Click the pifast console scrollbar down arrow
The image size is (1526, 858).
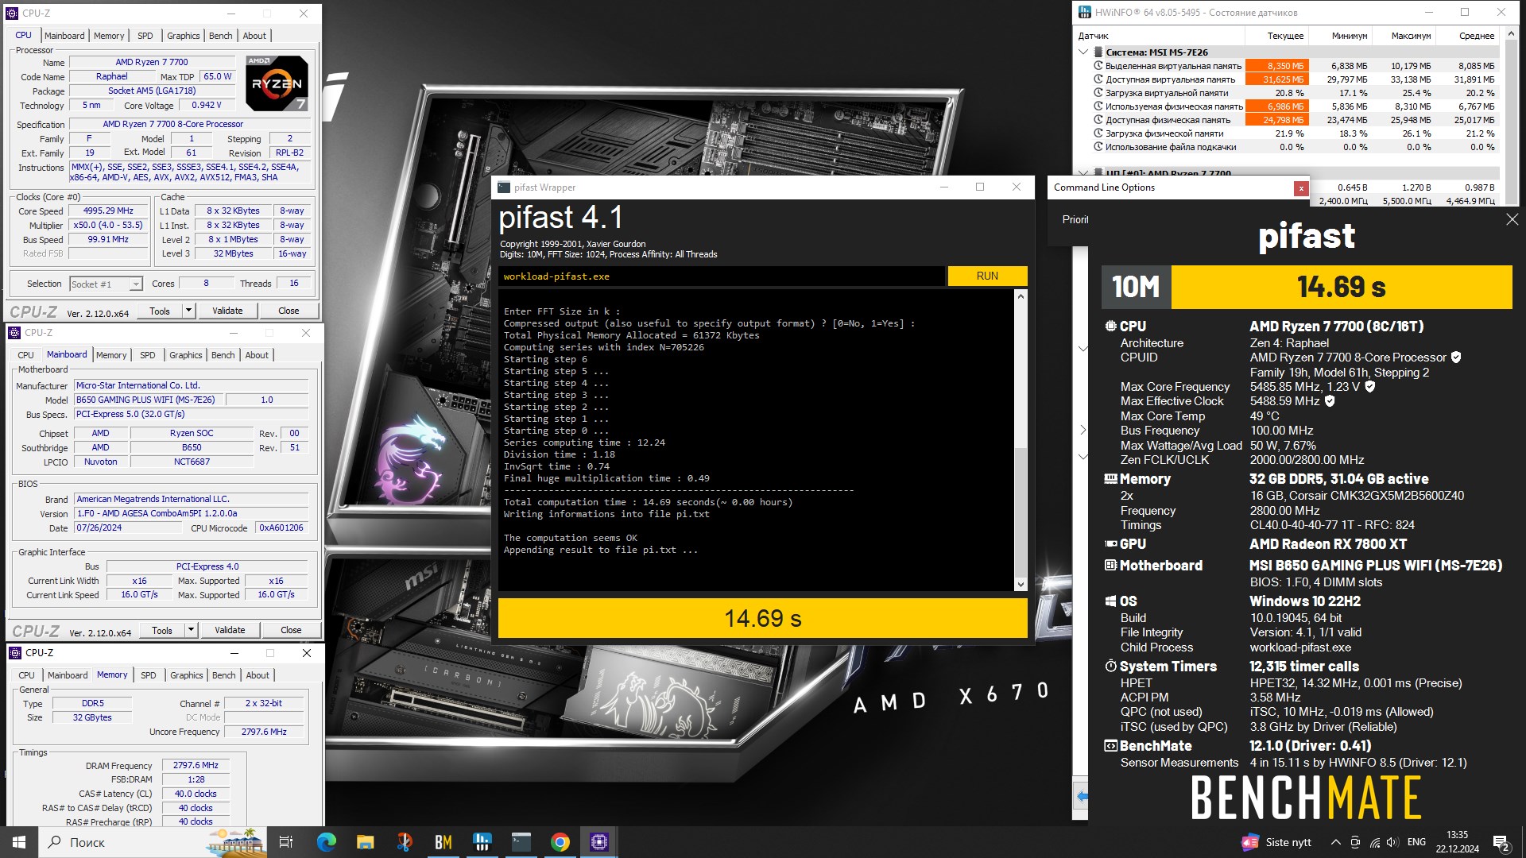[x=1021, y=585]
